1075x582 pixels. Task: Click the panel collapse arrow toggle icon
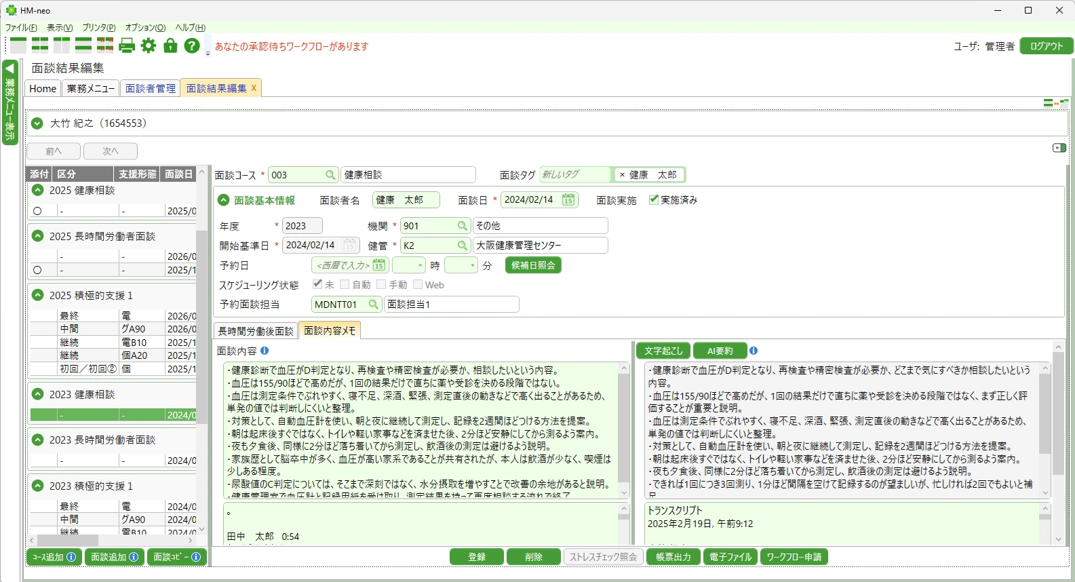click(x=1059, y=148)
